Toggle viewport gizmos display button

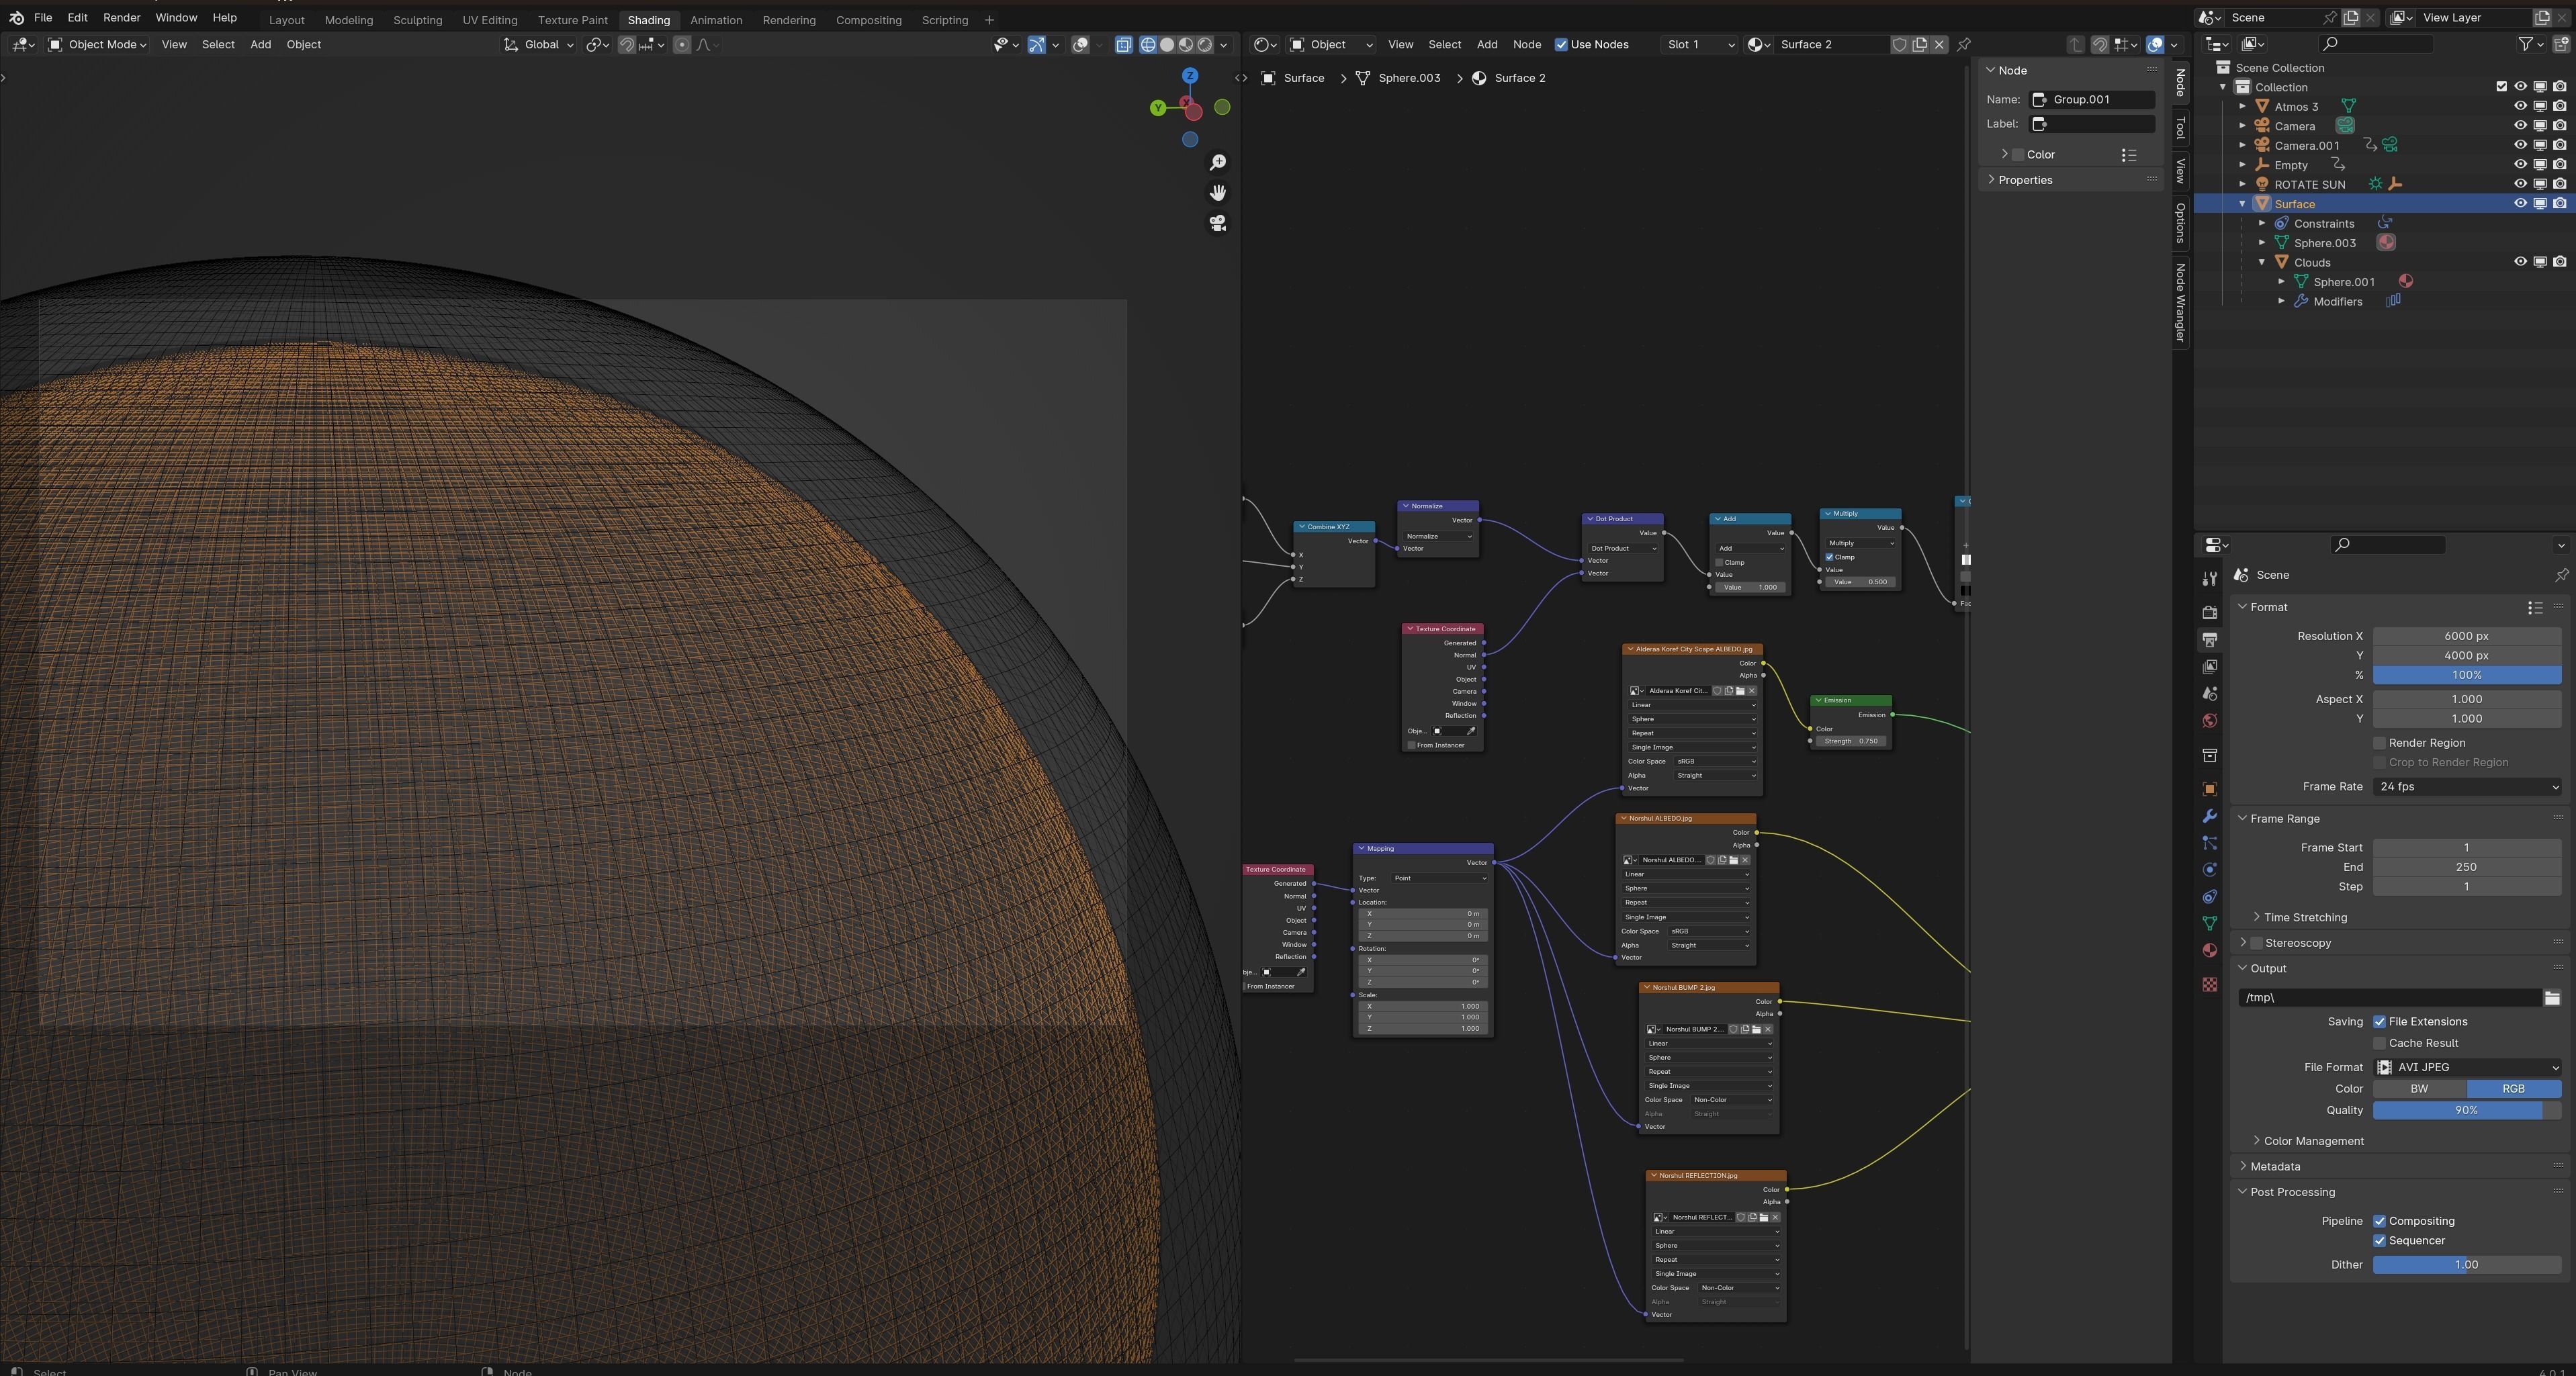click(1037, 44)
